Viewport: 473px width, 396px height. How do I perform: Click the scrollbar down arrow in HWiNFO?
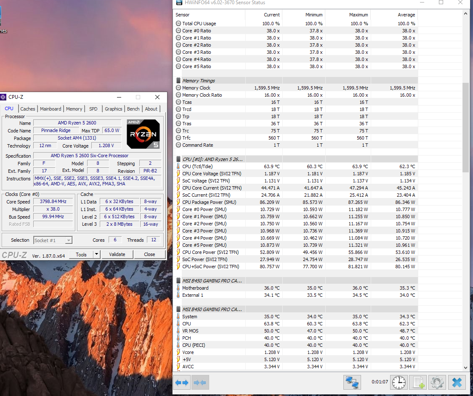coord(465,368)
